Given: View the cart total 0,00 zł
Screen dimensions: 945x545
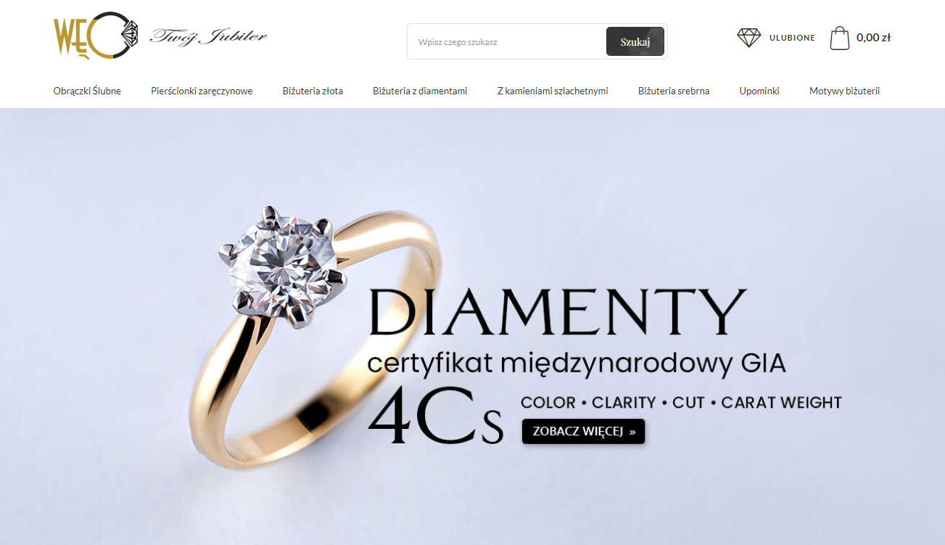Looking at the screenshot, I should tap(873, 38).
